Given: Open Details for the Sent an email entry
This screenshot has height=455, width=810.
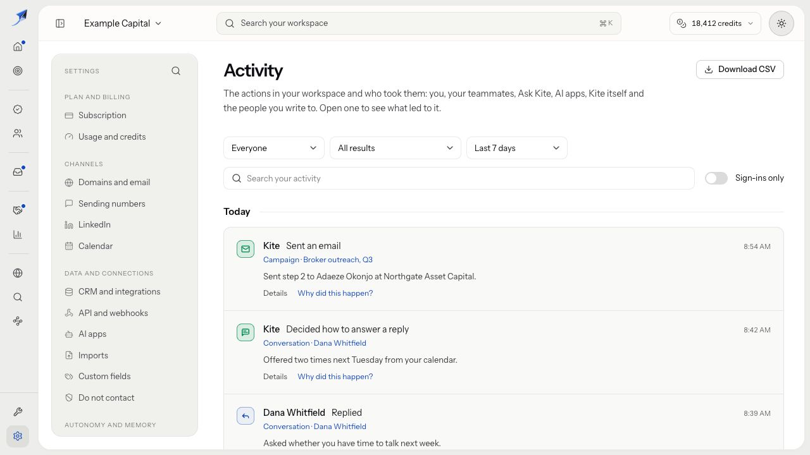Looking at the screenshot, I should point(275,293).
